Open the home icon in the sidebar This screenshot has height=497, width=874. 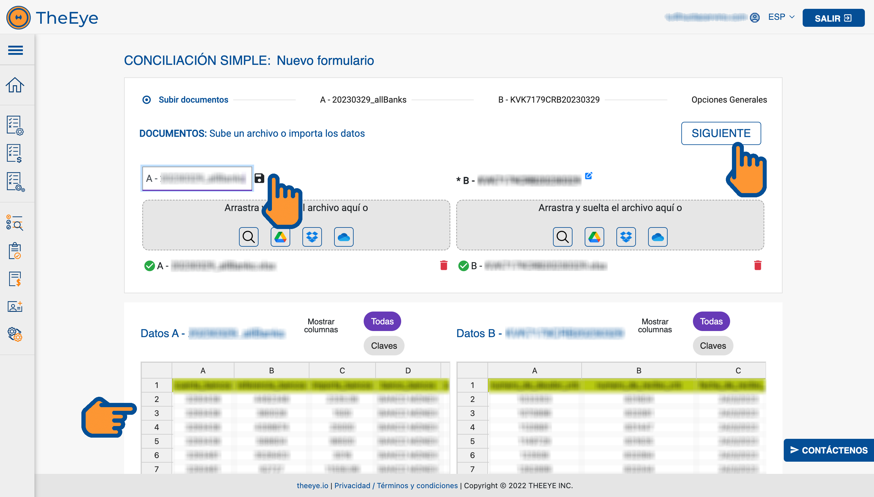pos(15,85)
